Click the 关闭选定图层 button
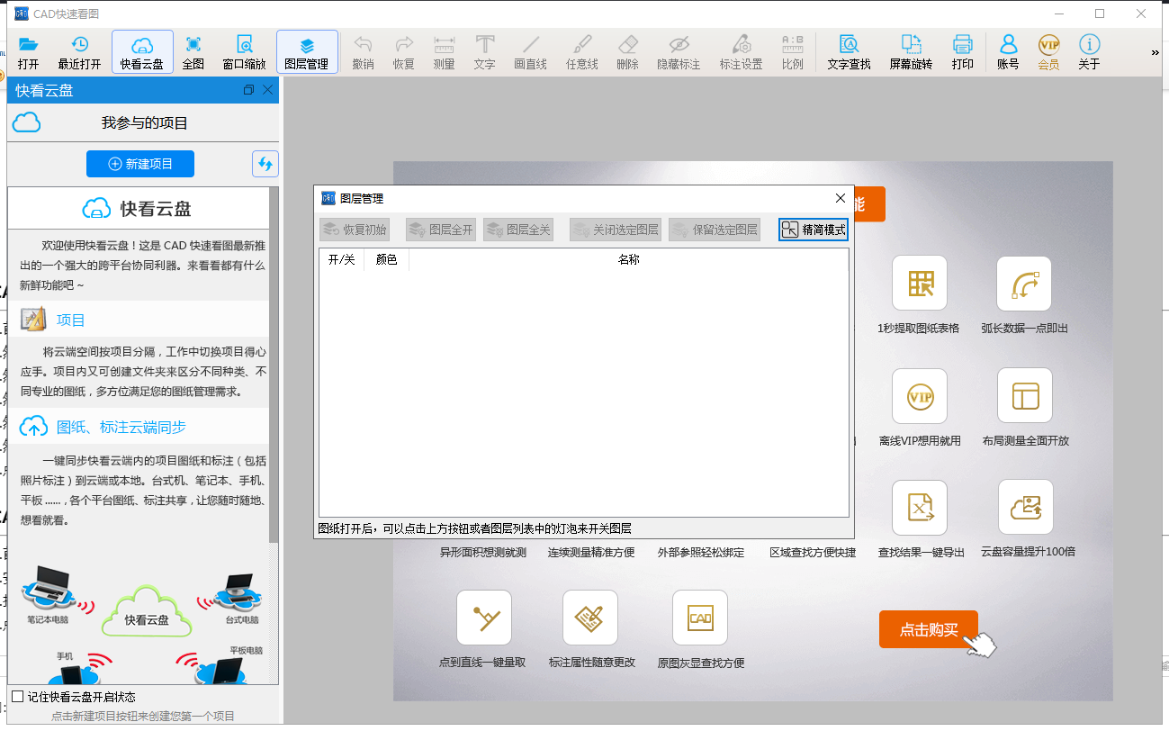Screen dimensions: 1169x731 tap(616, 230)
